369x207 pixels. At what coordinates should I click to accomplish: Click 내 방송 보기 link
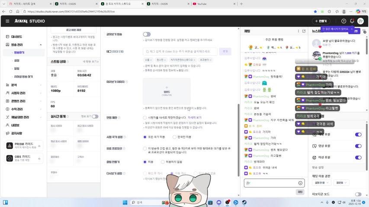(90, 62)
